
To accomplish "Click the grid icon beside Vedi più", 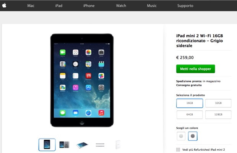I will point(178,150).
